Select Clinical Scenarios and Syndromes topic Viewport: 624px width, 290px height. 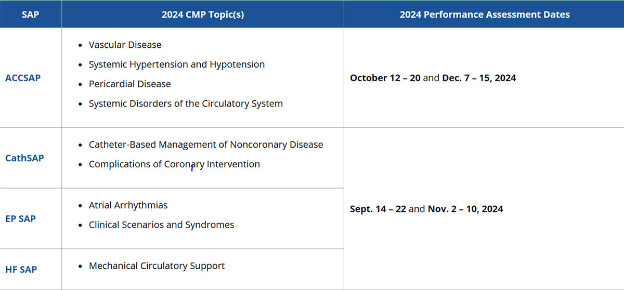pyautogui.click(x=161, y=225)
